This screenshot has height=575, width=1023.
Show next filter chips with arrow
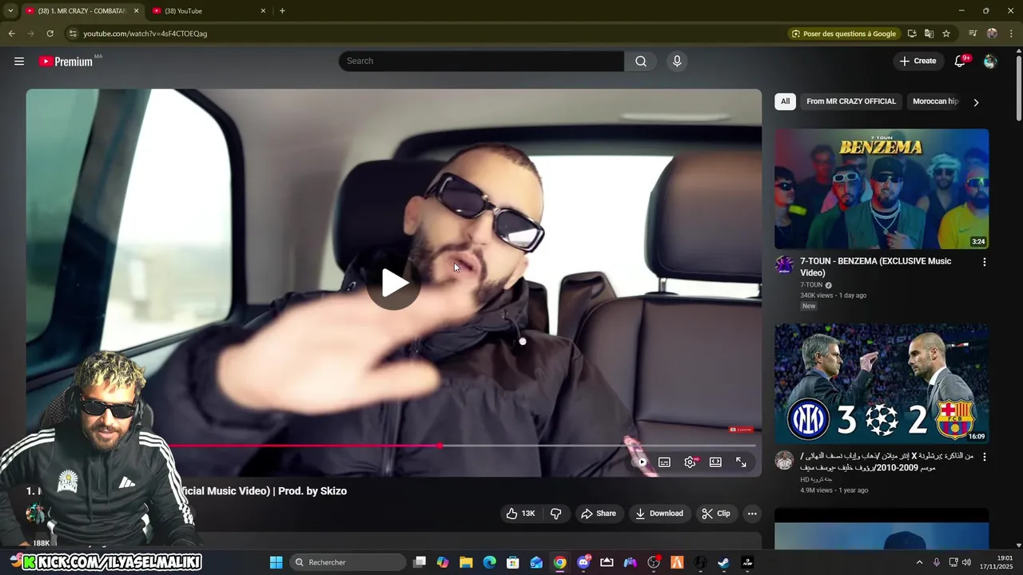[976, 102]
